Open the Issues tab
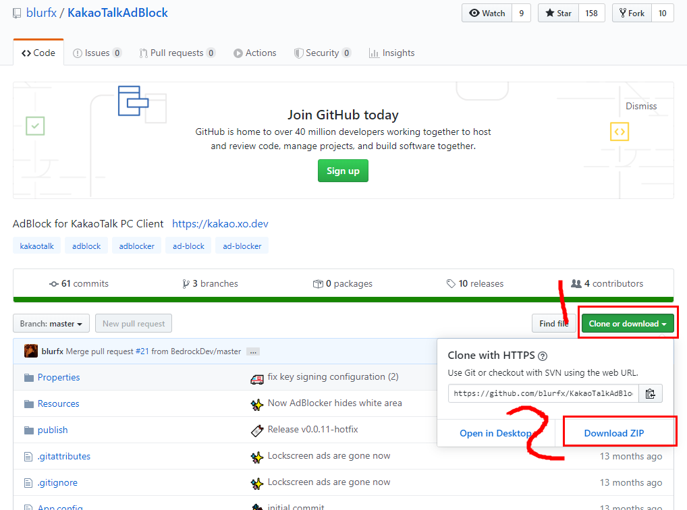Screen dimensions: 687x510 pyautogui.click(x=97, y=53)
